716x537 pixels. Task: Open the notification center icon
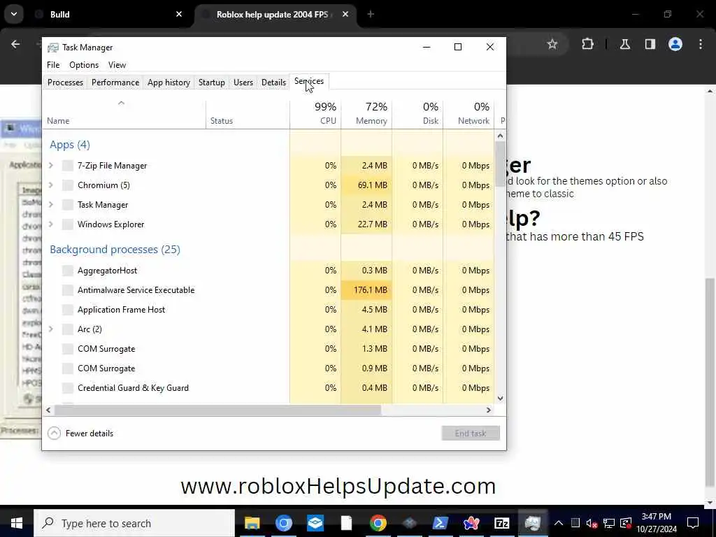click(693, 523)
